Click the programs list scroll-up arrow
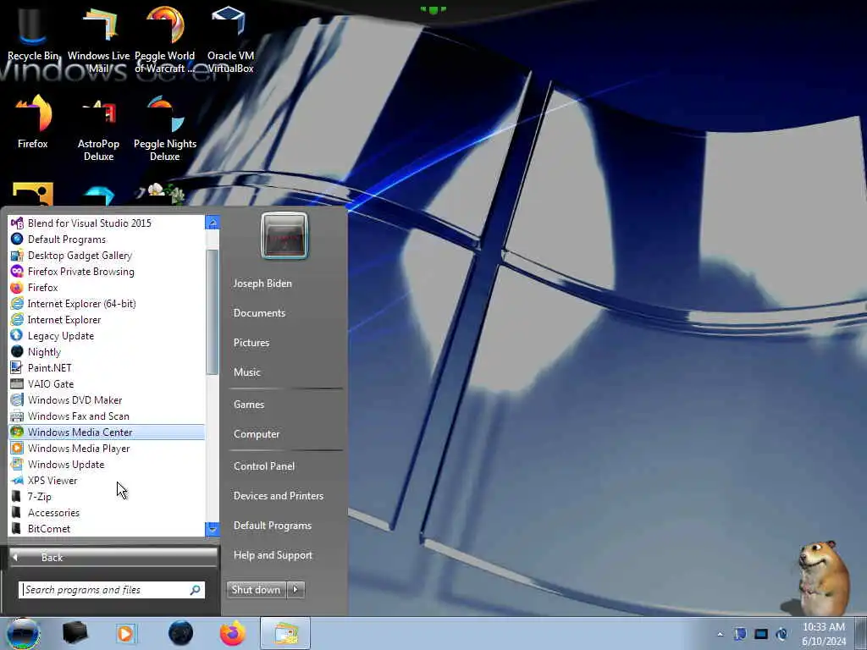867x650 pixels. tap(213, 223)
